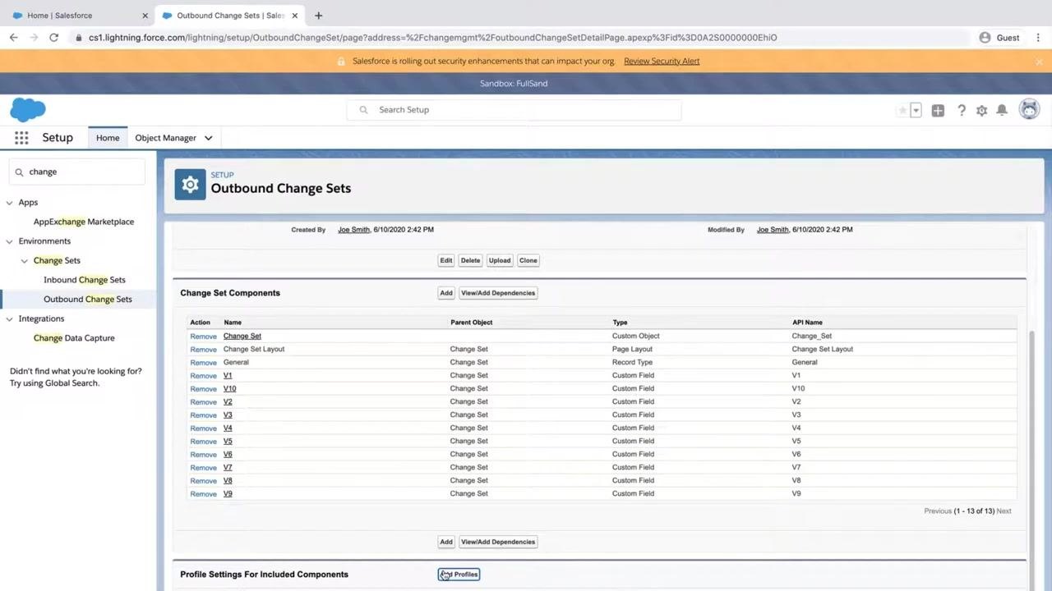Click bottom Add button below table

click(445, 542)
